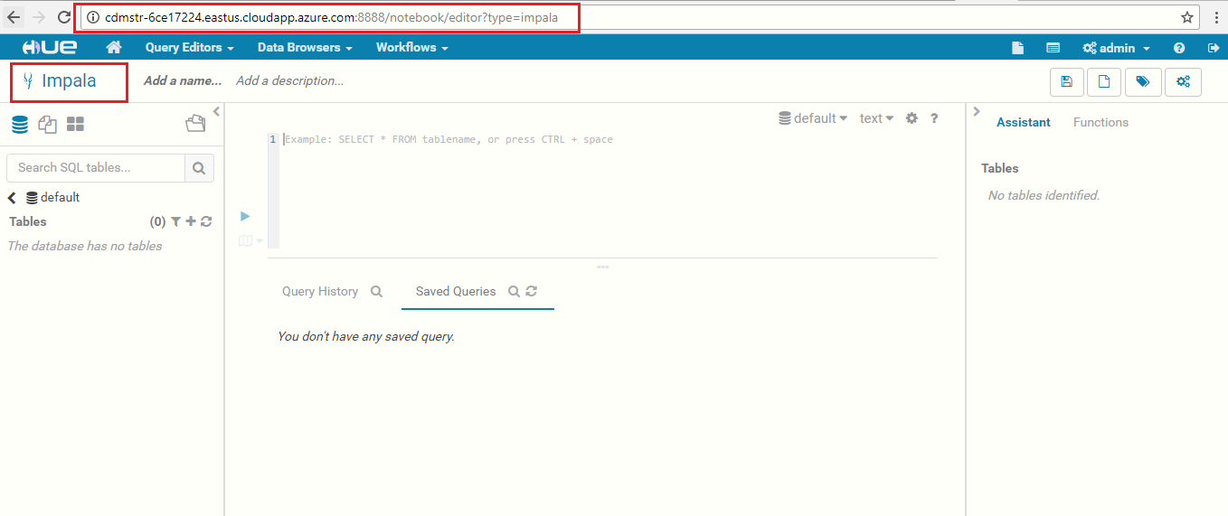
Task: Open help question mark in navbar
Action: [1179, 48]
